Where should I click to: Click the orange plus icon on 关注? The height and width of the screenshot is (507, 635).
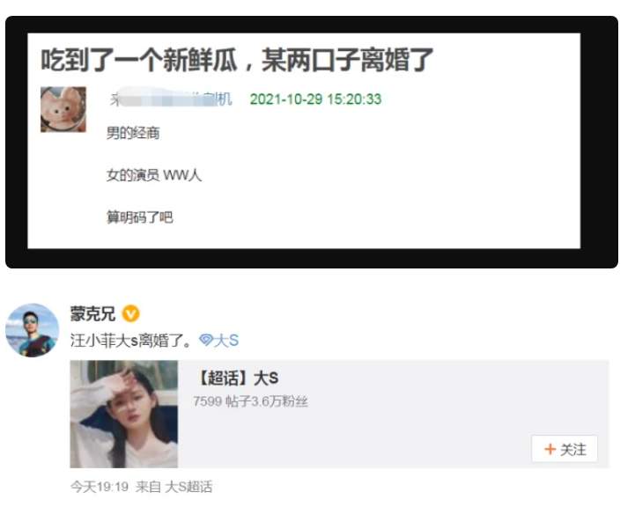click(550, 449)
